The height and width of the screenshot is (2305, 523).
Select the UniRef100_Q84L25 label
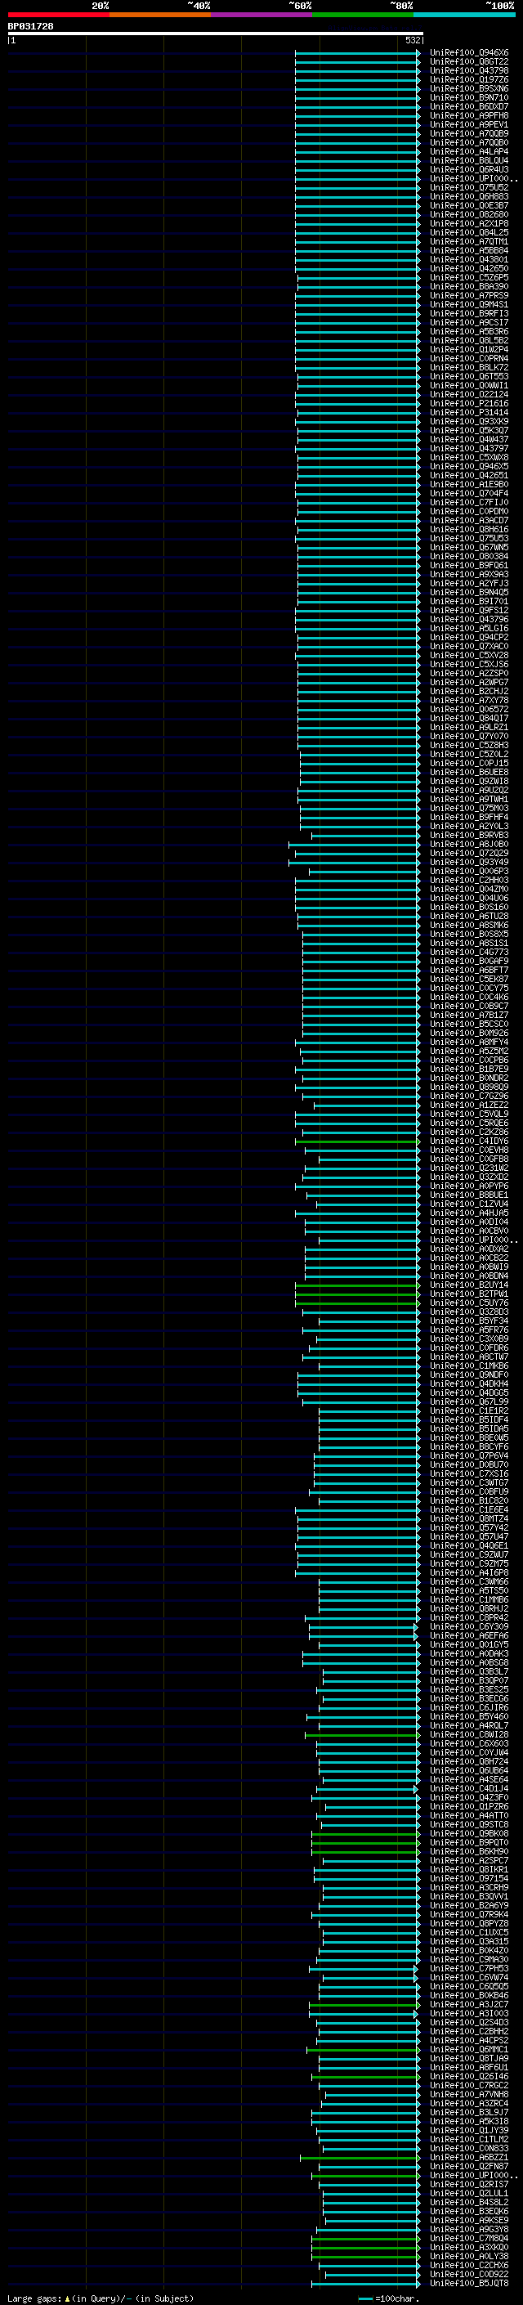[469, 233]
